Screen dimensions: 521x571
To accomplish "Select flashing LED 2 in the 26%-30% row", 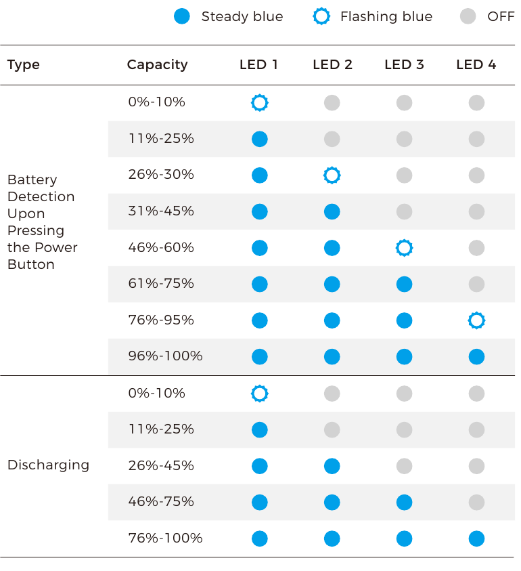I will coord(332,175).
